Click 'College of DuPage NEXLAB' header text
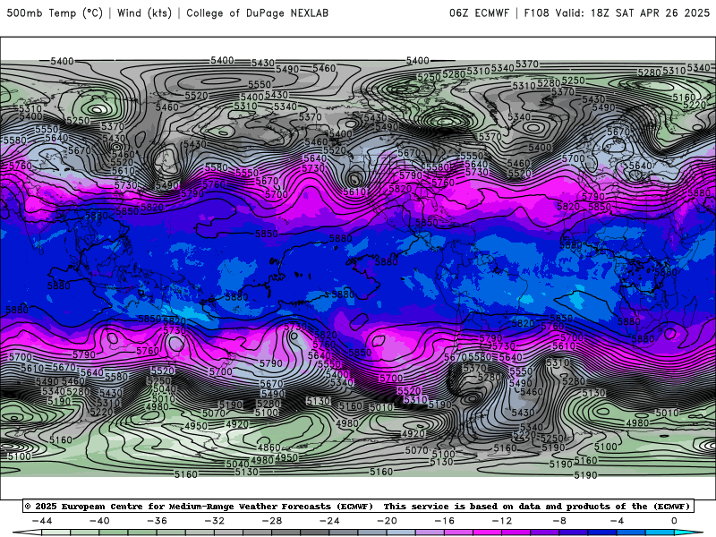The height and width of the screenshot is (537, 716). (x=257, y=13)
